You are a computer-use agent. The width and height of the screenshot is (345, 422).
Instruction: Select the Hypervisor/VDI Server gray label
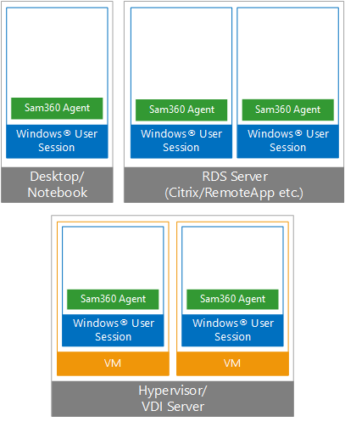point(173,398)
